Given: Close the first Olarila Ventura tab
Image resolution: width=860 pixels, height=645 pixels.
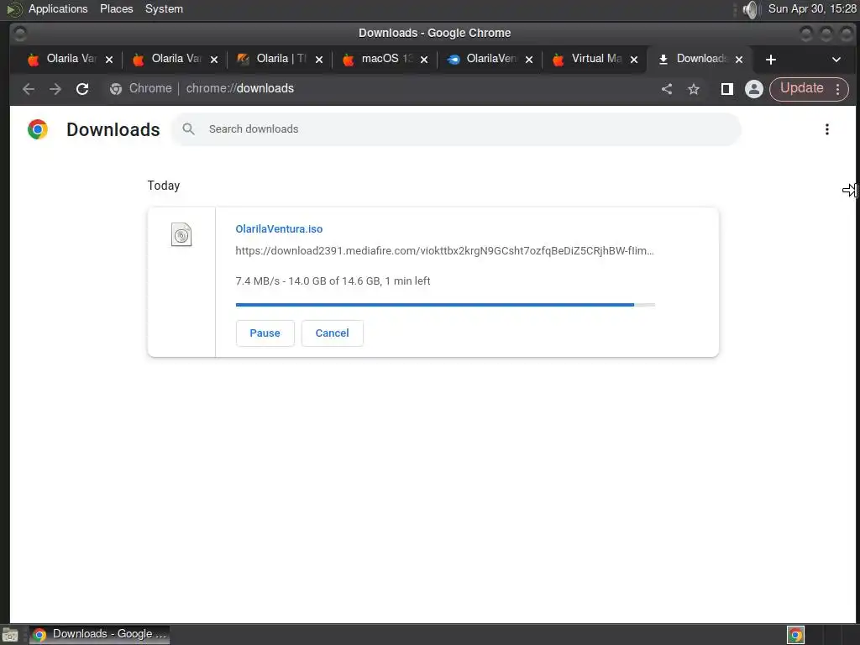Looking at the screenshot, I should pyautogui.click(x=109, y=60).
